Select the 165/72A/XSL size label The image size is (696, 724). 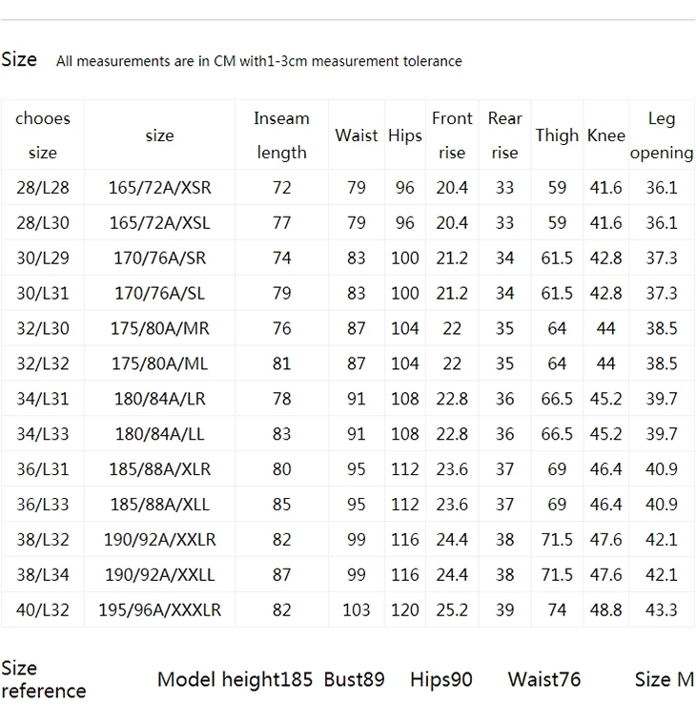pos(159,222)
